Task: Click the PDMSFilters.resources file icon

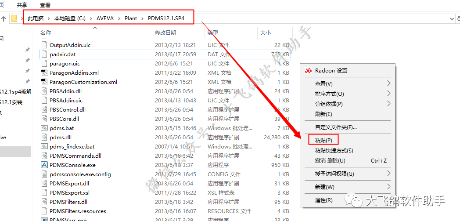Action: (44, 211)
